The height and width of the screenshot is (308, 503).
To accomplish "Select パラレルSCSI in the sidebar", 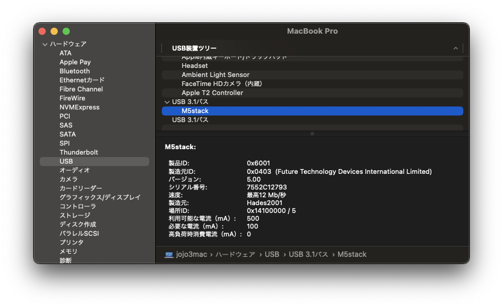I will 79,233.
